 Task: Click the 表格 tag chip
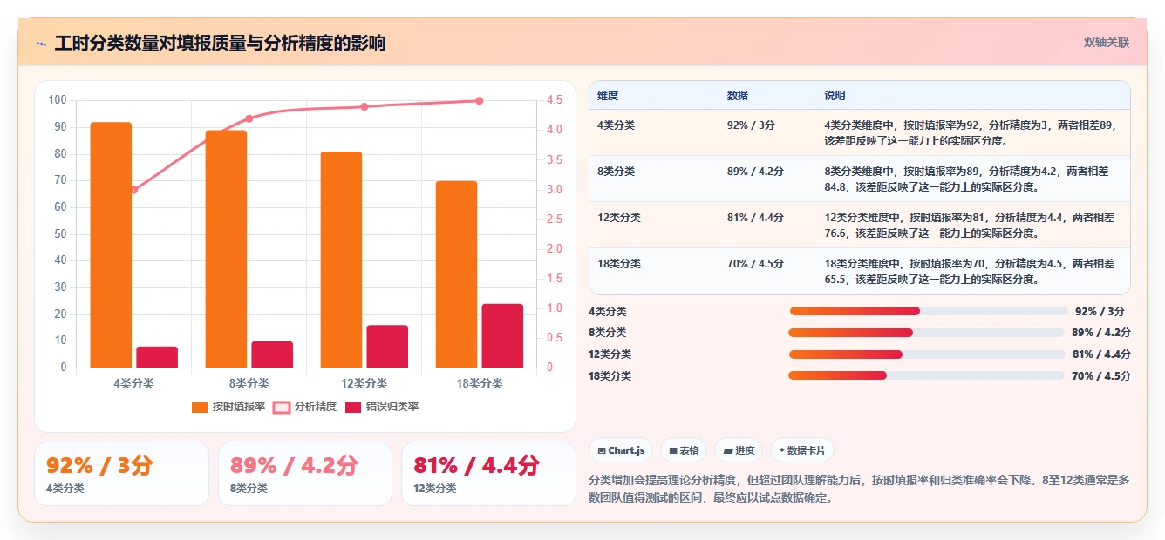tap(685, 450)
